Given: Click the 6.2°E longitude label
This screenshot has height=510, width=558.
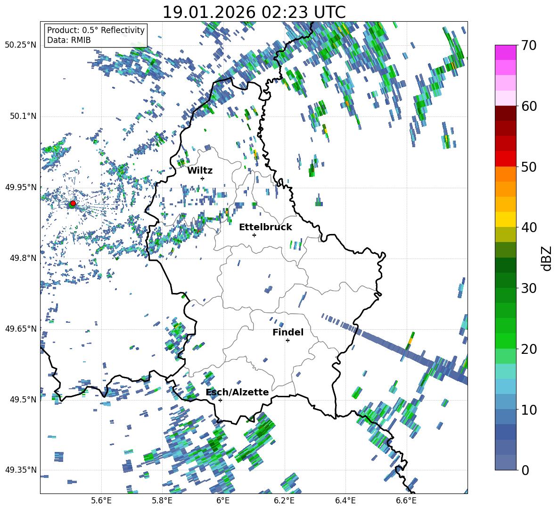Looking at the screenshot, I should 284,501.
